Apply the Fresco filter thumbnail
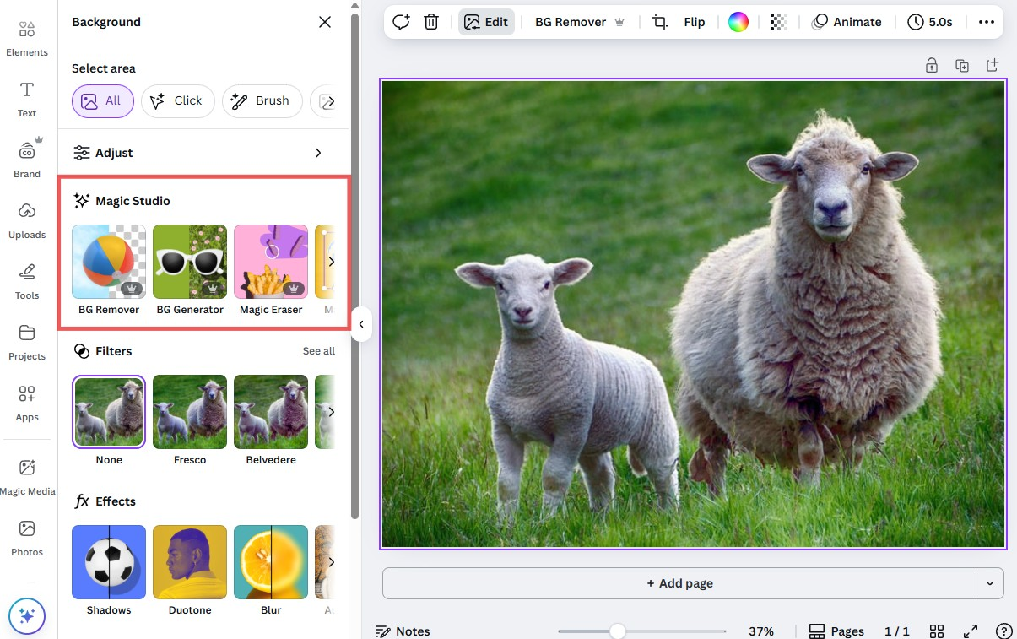The width and height of the screenshot is (1017, 639). click(190, 412)
